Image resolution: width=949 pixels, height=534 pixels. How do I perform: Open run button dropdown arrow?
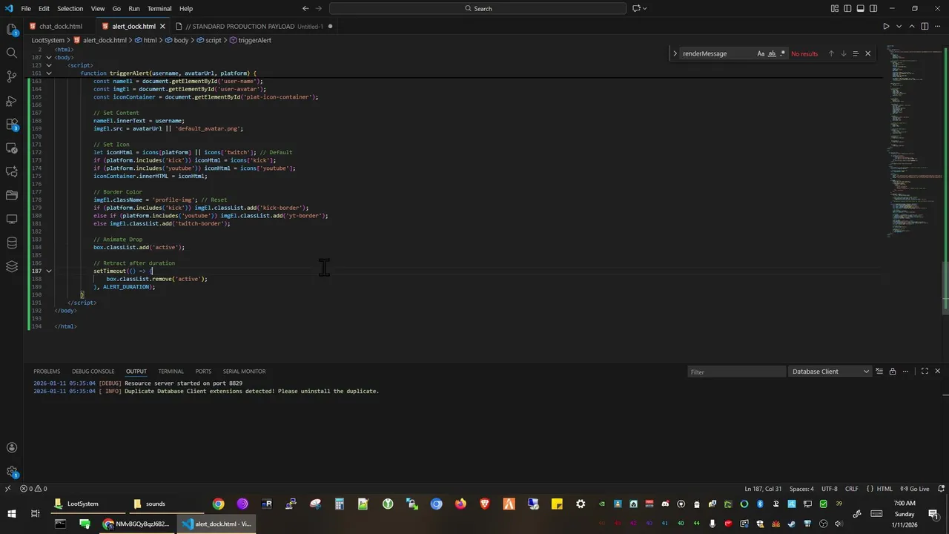(x=899, y=26)
